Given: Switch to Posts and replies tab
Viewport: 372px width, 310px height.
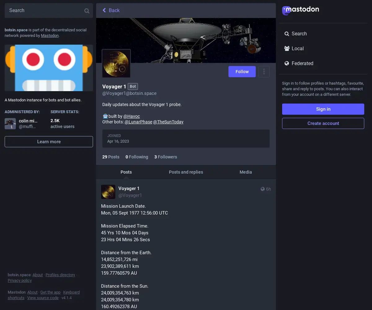Looking at the screenshot, I should point(186,172).
